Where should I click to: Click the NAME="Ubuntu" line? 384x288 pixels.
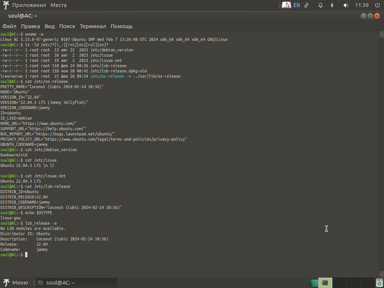click(x=15, y=92)
